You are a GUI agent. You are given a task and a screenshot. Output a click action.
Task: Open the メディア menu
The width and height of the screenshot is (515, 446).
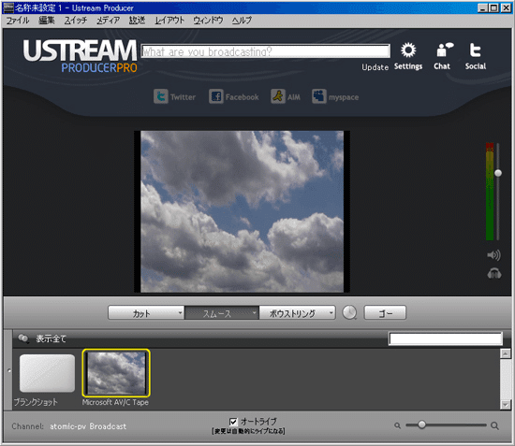[108, 21]
